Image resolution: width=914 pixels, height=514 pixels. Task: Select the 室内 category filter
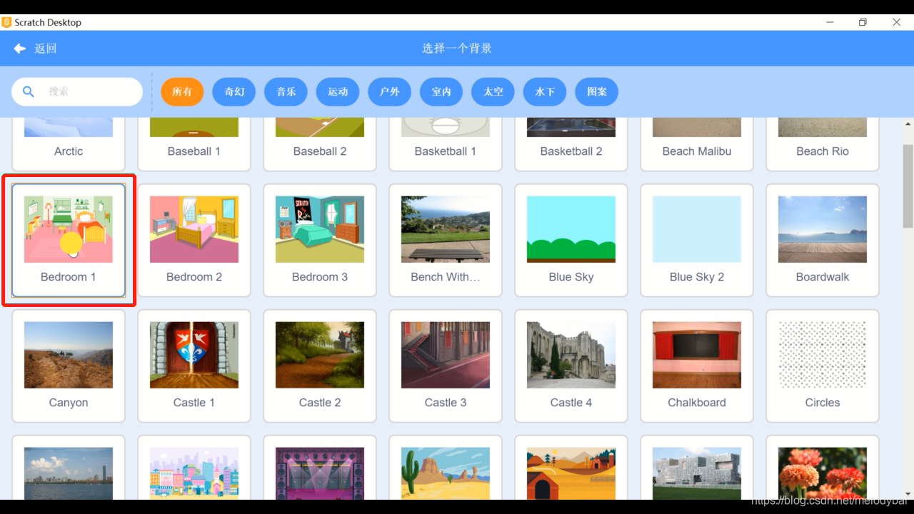point(441,91)
